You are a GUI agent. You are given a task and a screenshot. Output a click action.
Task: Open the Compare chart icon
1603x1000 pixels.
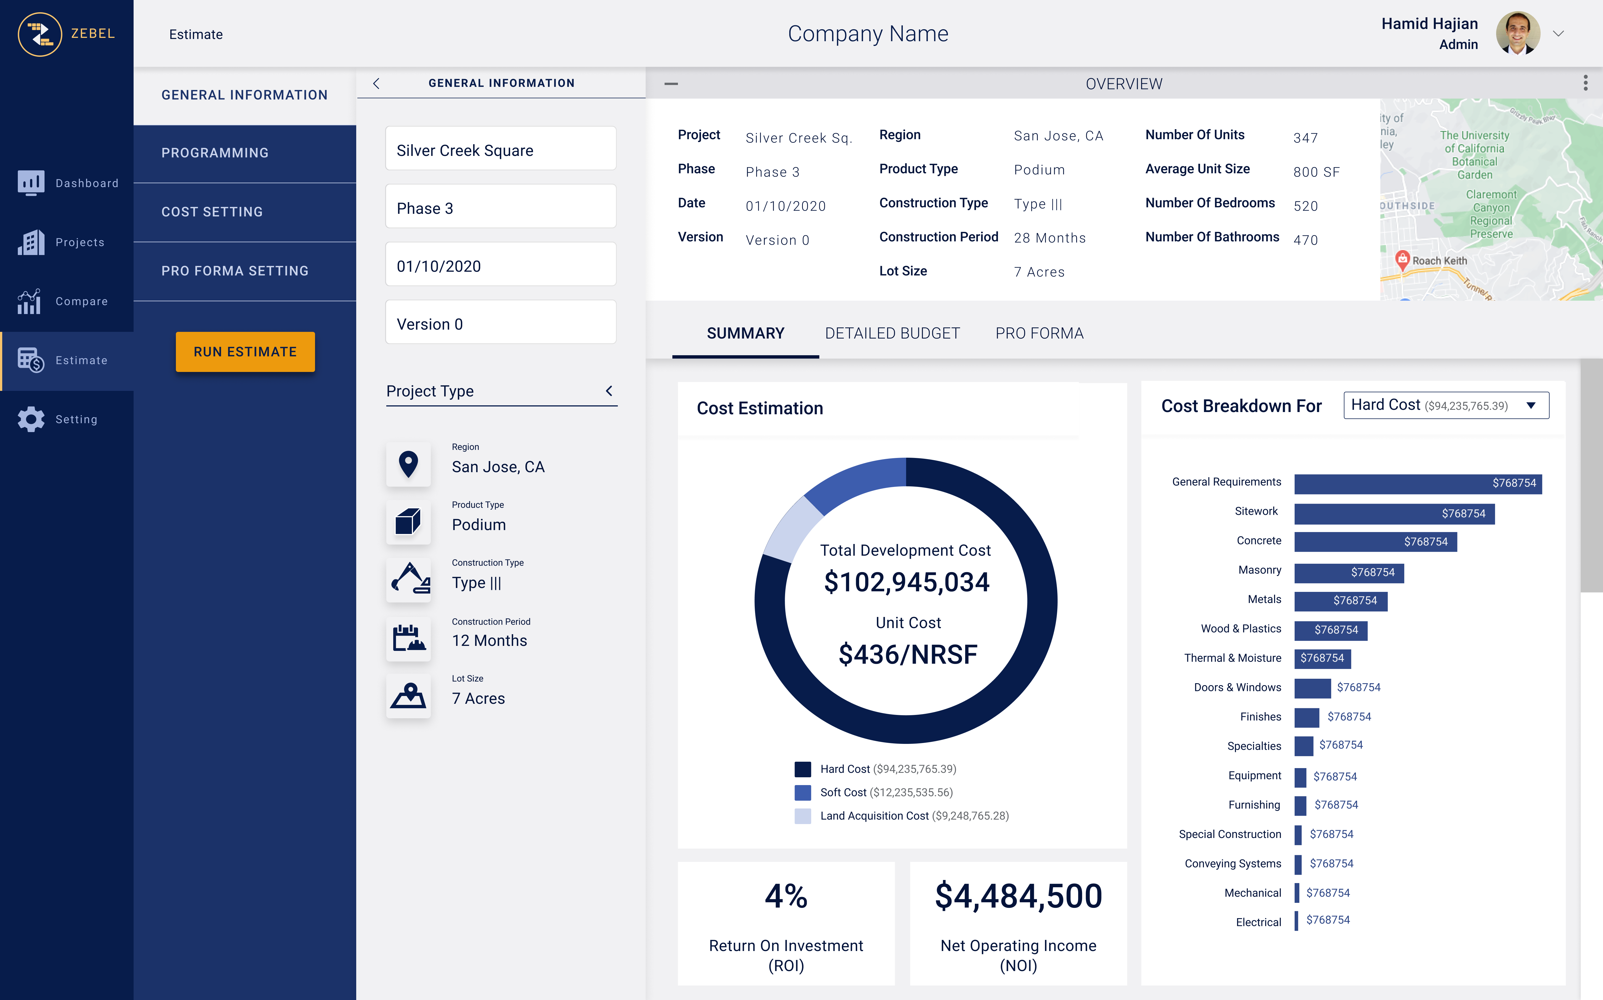[x=29, y=301]
